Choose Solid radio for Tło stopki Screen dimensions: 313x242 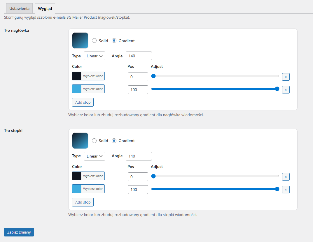point(94,141)
